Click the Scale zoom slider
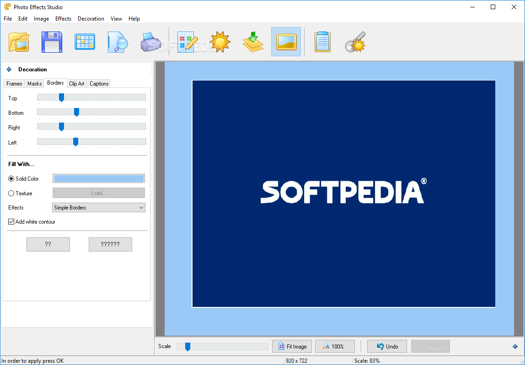The width and height of the screenshot is (525, 365). point(222,347)
